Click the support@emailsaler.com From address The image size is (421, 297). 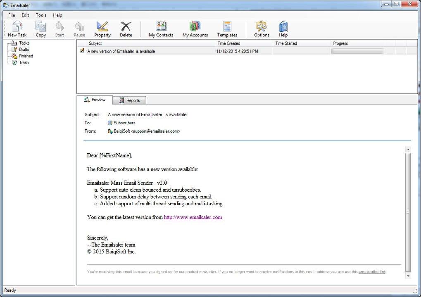tap(155, 131)
